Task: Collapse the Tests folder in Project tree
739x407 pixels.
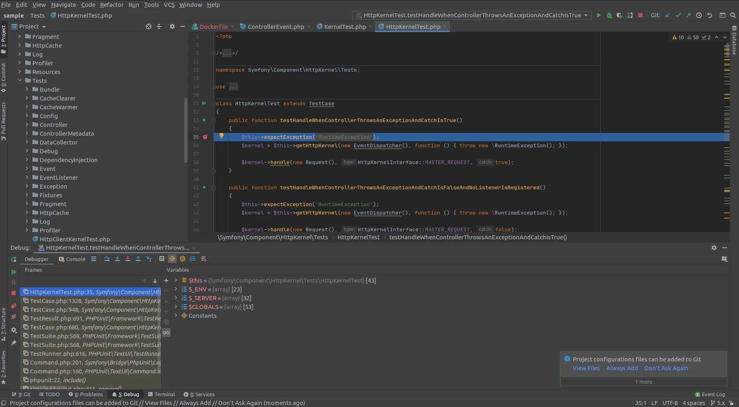Action: (x=20, y=81)
